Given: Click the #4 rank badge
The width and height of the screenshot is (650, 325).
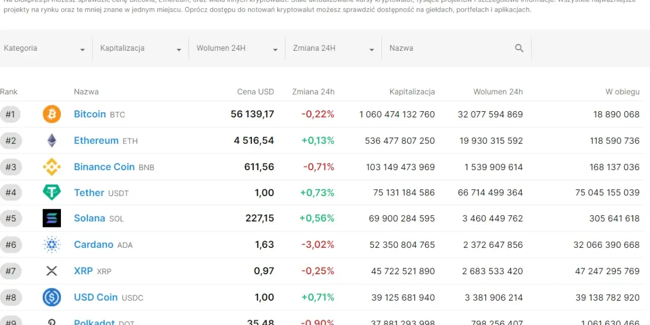Looking at the screenshot, I should point(11,192).
